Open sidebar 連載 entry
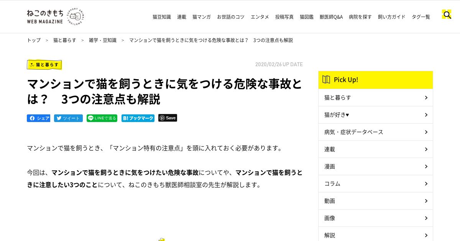This screenshot has width=460, height=241. click(x=376, y=149)
